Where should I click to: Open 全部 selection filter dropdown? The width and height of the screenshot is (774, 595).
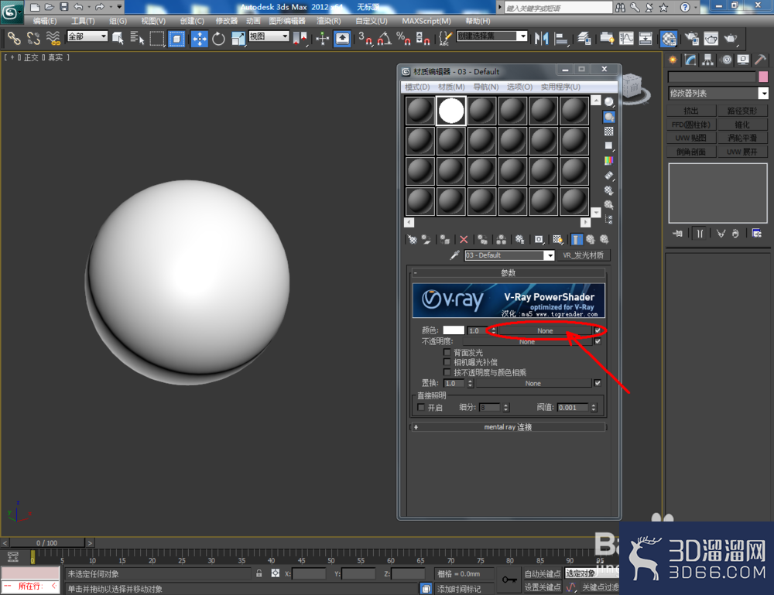click(x=87, y=36)
